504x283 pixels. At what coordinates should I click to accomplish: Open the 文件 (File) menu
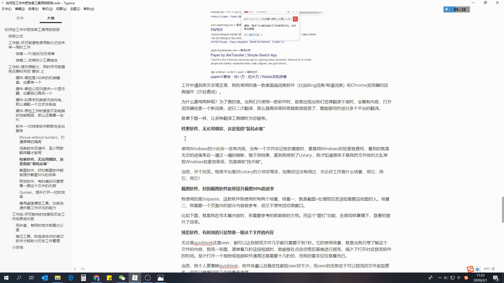pyautogui.click(x=7, y=9)
